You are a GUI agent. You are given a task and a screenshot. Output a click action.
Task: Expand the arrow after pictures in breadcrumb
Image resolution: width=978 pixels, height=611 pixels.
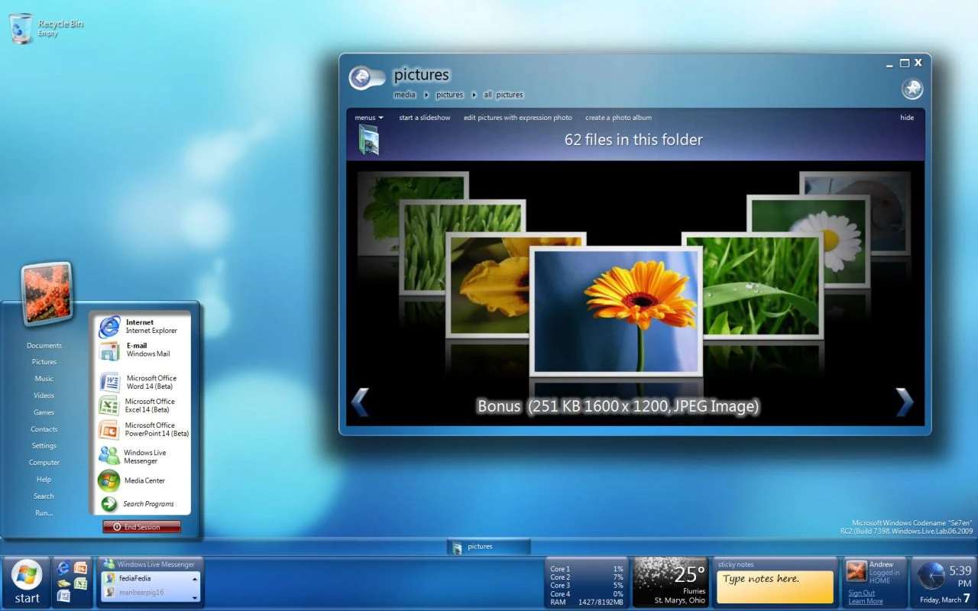click(474, 95)
